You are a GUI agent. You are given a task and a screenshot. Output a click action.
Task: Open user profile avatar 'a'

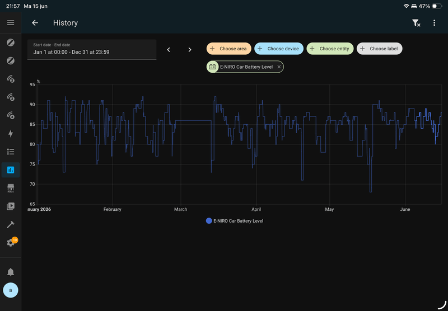(11, 290)
